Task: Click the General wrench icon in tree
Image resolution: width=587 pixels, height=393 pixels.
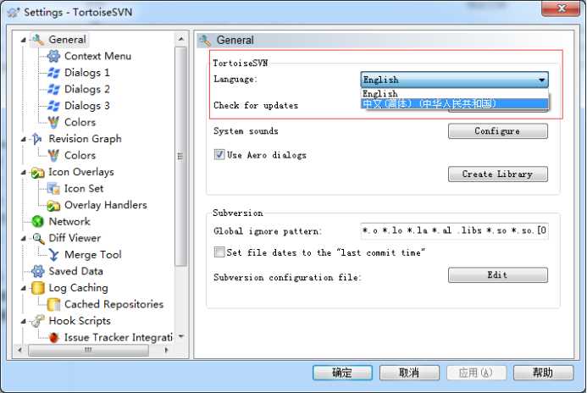Action: click(x=37, y=40)
